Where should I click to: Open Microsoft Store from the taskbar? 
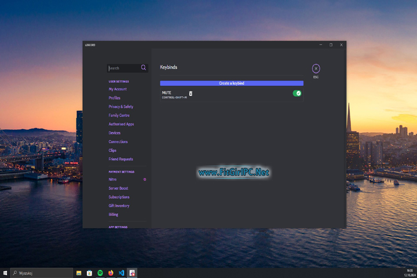89,273
